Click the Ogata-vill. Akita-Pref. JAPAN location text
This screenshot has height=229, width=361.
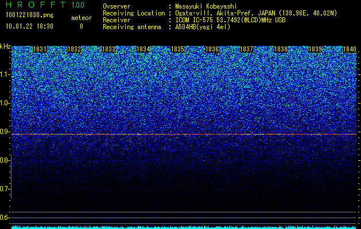pyautogui.click(x=256, y=13)
